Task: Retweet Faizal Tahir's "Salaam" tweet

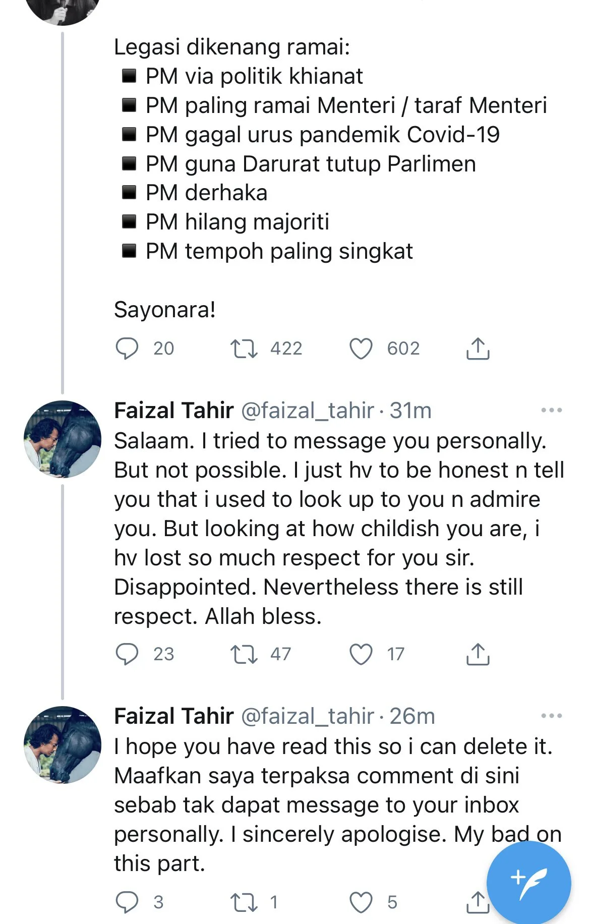Action: 244,654
